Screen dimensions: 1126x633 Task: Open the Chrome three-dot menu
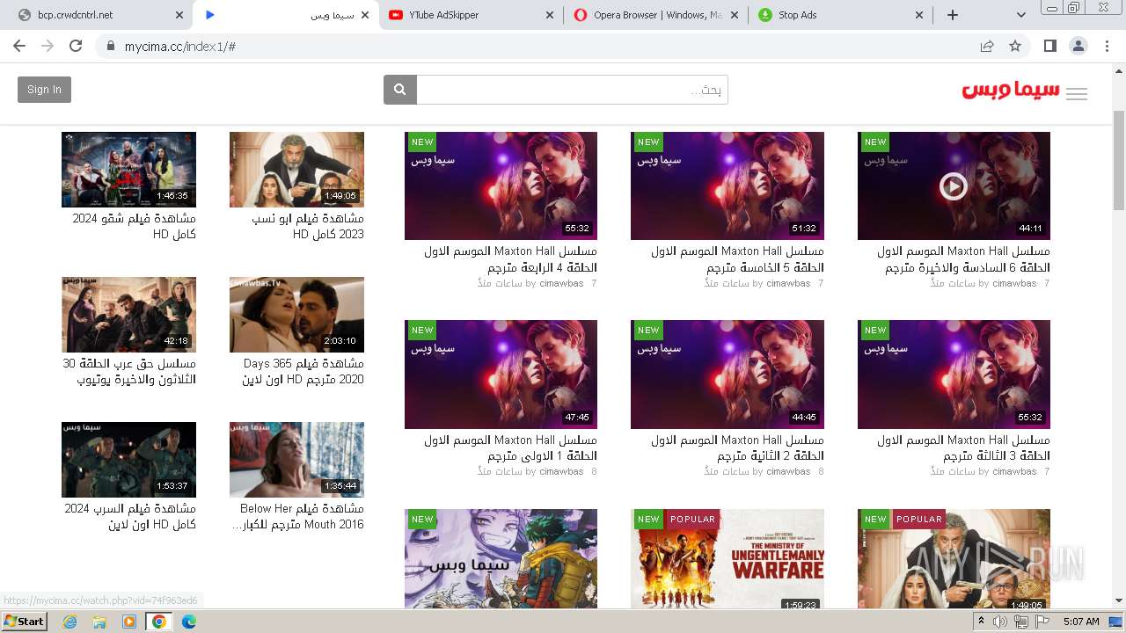coord(1108,46)
